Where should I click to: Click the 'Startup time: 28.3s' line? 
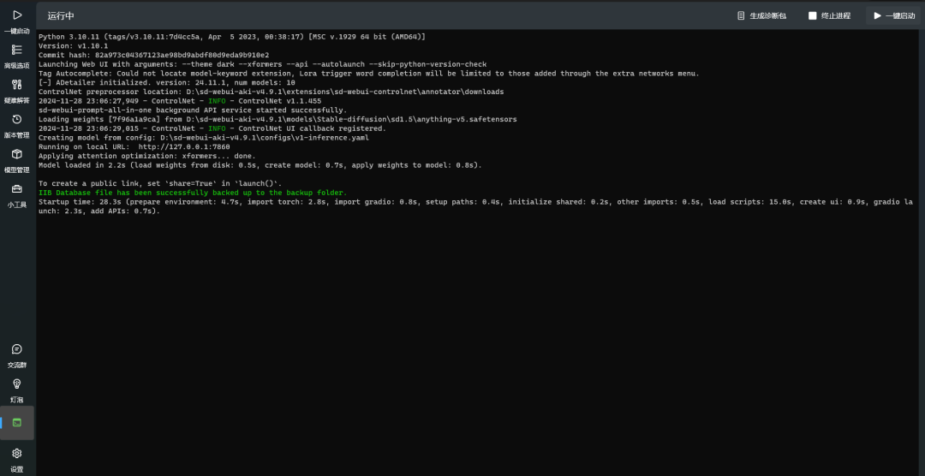tap(475, 206)
